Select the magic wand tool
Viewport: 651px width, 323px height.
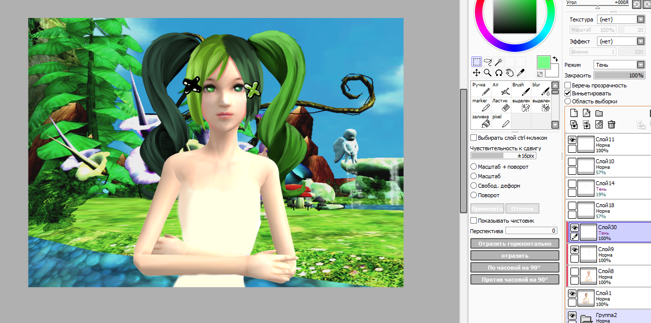(499, 62)
